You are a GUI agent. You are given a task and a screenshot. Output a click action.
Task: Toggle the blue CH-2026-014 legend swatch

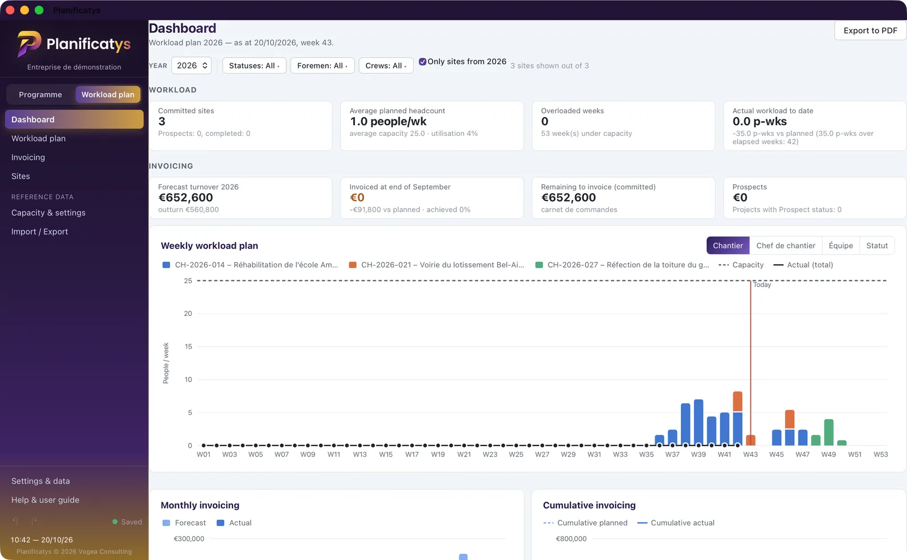[x=166, y=265]
